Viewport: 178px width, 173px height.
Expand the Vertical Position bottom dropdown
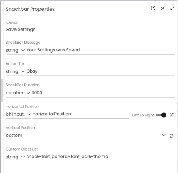pyautogui.click(x=86, y=135)
